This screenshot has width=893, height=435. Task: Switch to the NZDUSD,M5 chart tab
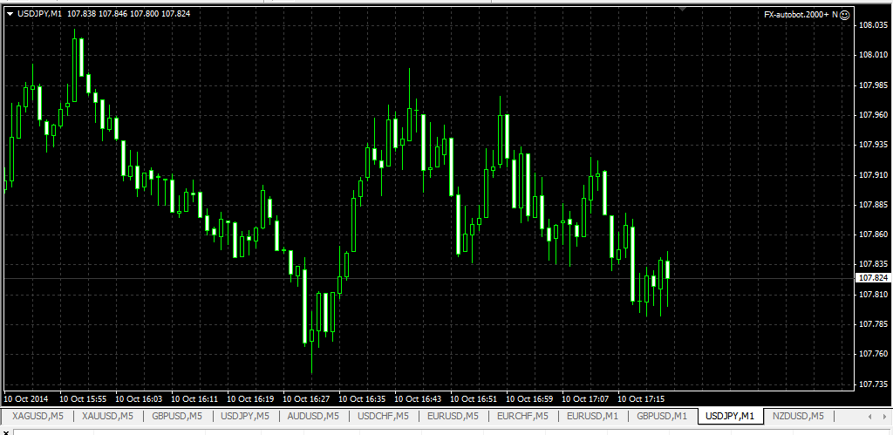click(x=799, y=416)
